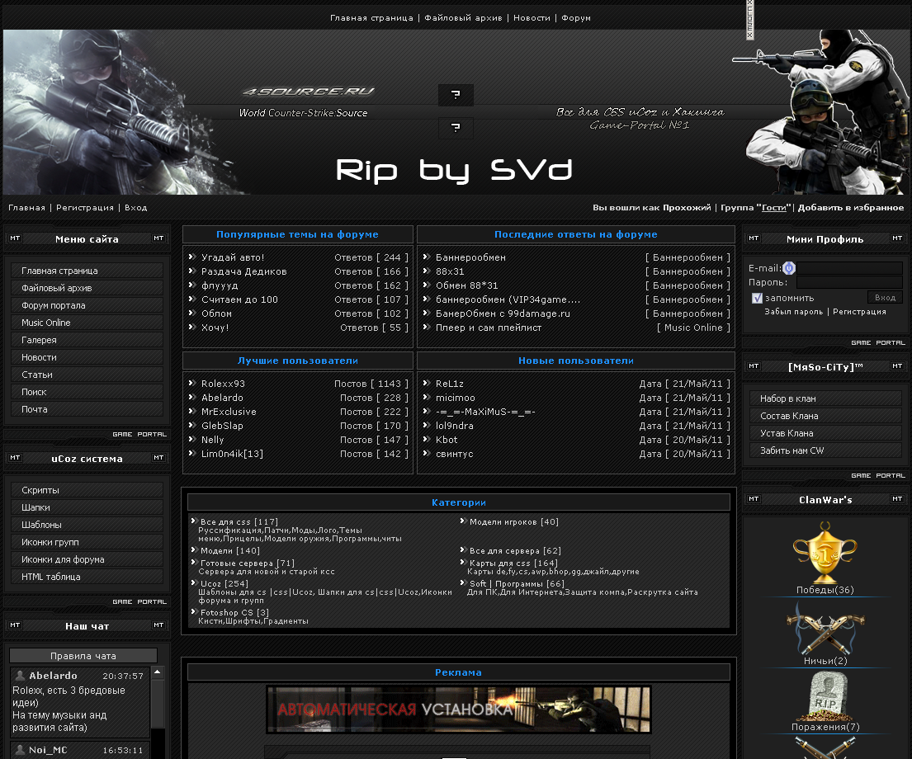The image size is (912, 759).
Task: Click the chat scrollbar up arrow
Action: coord(158,673)
